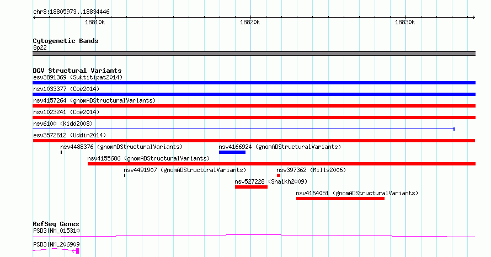Click the chr8:18805973..18834446 coordinates text
Viewport: 491px width, 257px height.
coord(71,12)
